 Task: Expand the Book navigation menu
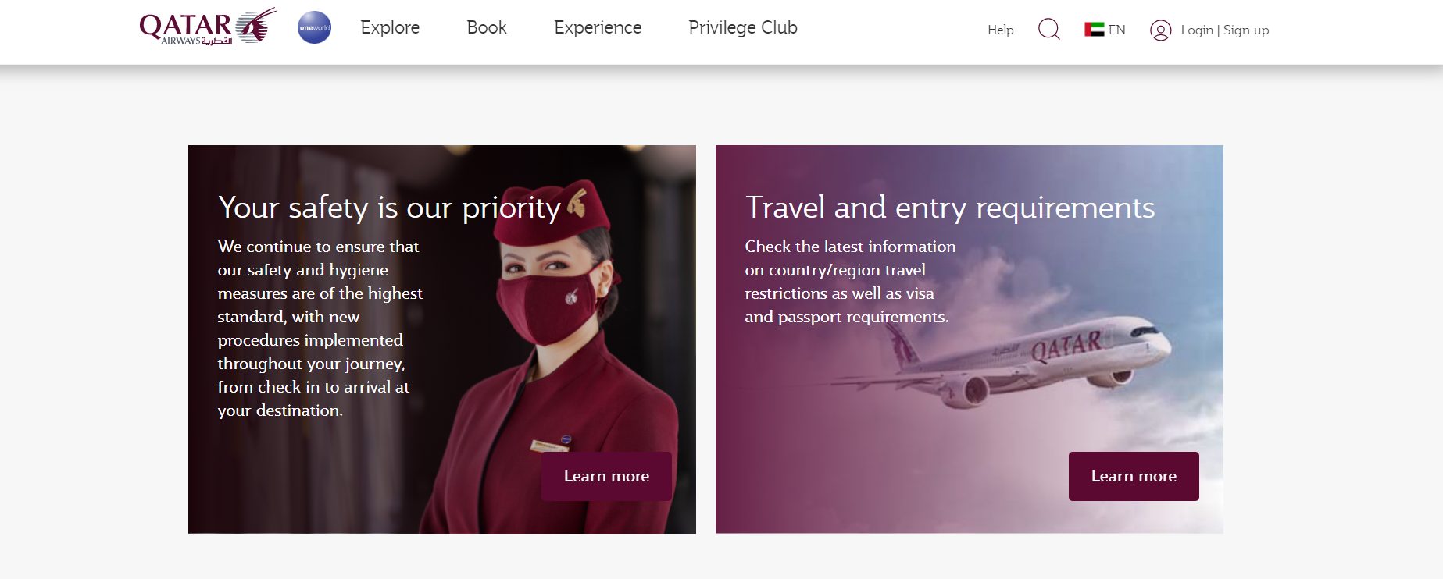pyautogui.click(x=486, y=27)
